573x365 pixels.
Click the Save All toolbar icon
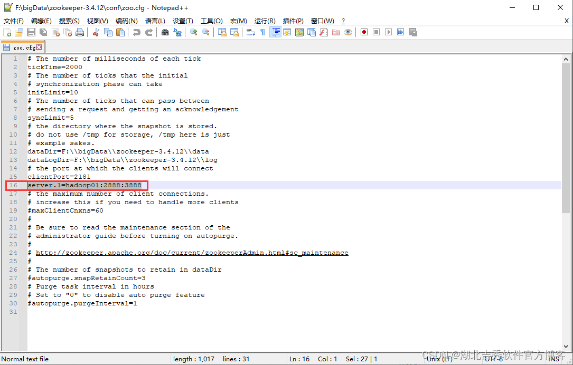tap(43, 33)
